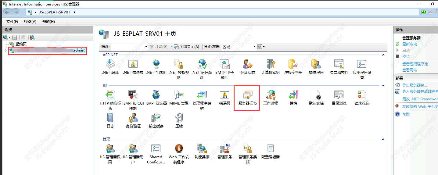Click the JS-ESPLAT-SRV01 address bar
Screen dimensions: 438x175
(222, 12)
